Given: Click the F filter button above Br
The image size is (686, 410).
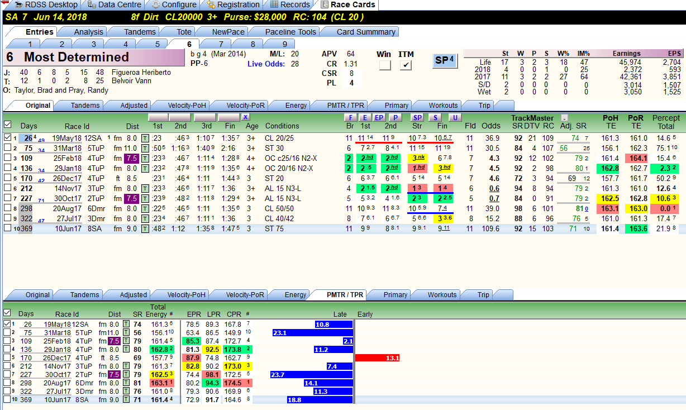Looking at the screenshot, I should click(x=350, y=117).
